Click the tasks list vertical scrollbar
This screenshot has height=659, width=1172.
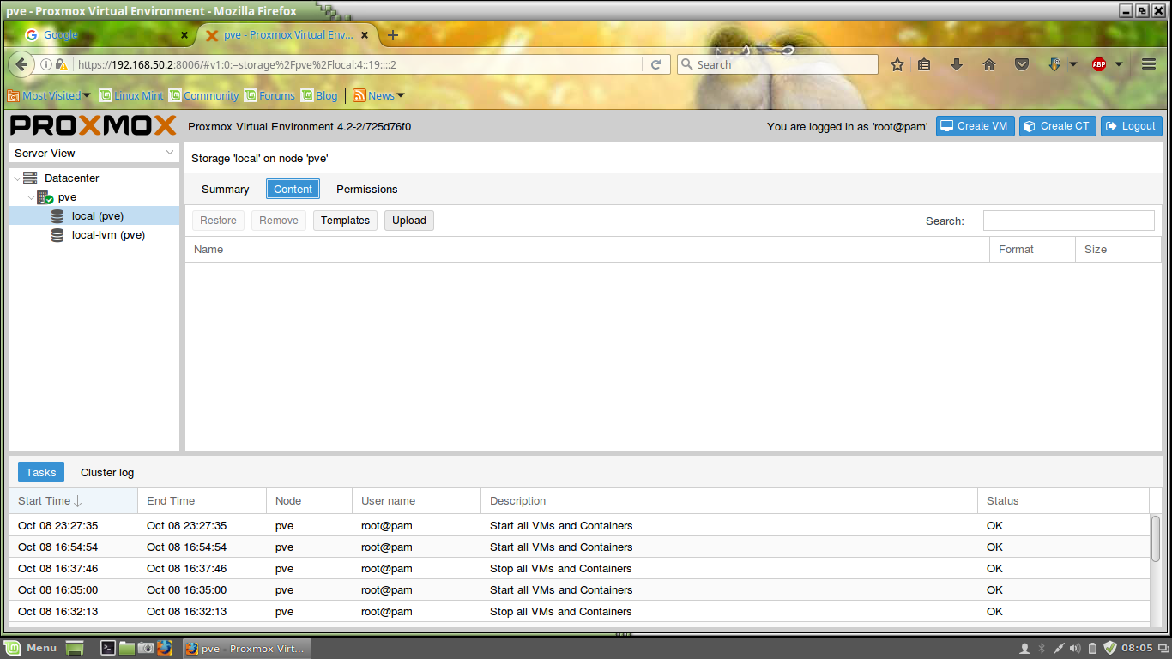[x=1156, y=538]
